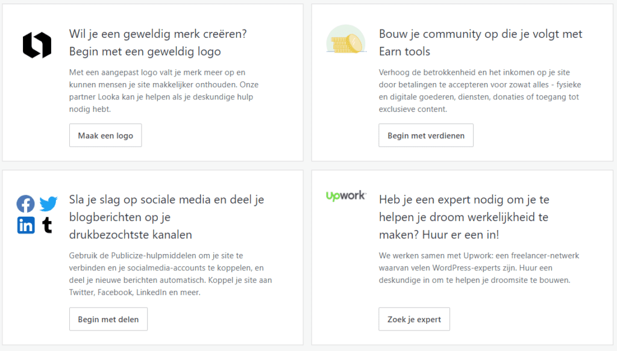The image size is (617, 351).
Task: Click the Publicize-hulpmiddelen description text
Action: pos(171,274)
